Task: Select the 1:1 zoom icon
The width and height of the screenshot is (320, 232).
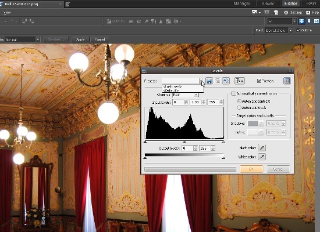Action: (316, 21)
